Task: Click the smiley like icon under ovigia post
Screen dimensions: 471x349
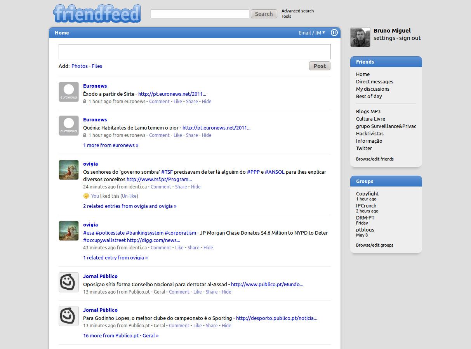Action: pyautogui.click(x=86, y=196)
